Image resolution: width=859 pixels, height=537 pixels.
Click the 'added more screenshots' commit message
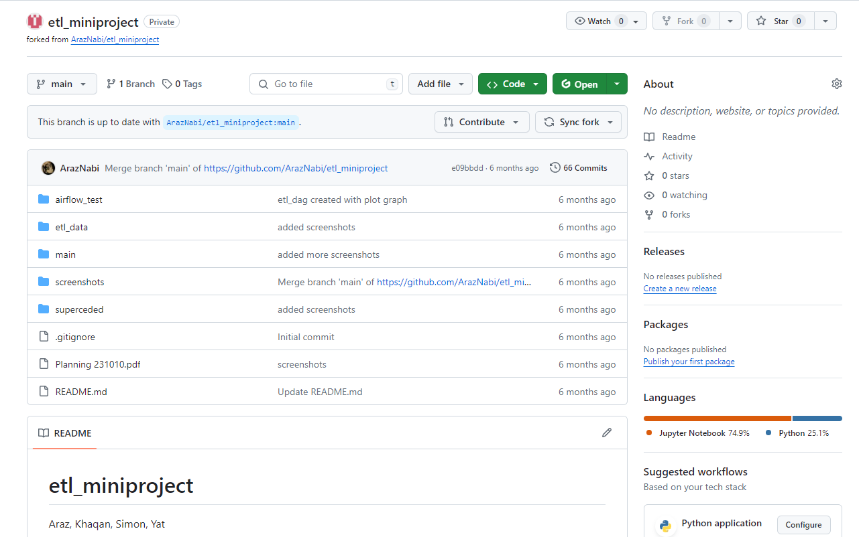tap(329, 254)
